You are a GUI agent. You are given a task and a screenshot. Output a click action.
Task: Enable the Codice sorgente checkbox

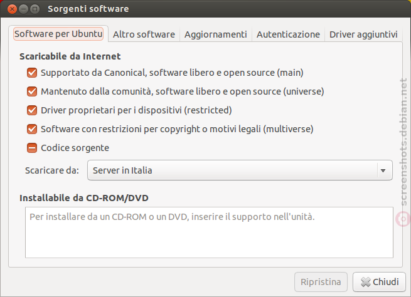32,148
